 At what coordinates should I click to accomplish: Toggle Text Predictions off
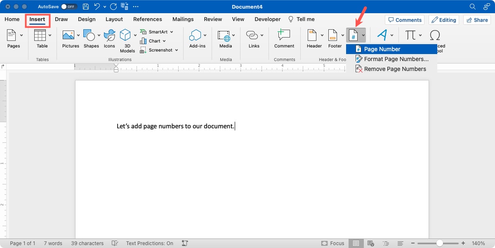[x=149, y=243]
